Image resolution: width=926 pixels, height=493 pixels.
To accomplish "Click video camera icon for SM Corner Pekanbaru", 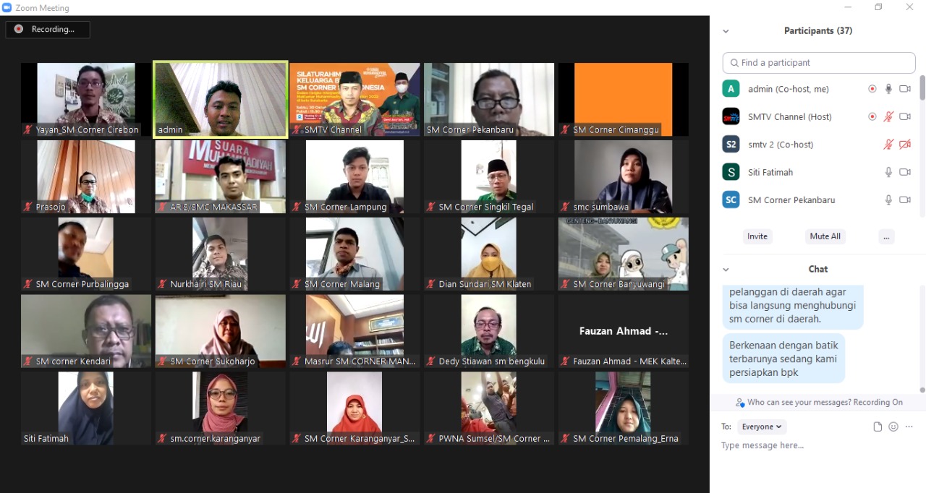I will tap(905, 200).
